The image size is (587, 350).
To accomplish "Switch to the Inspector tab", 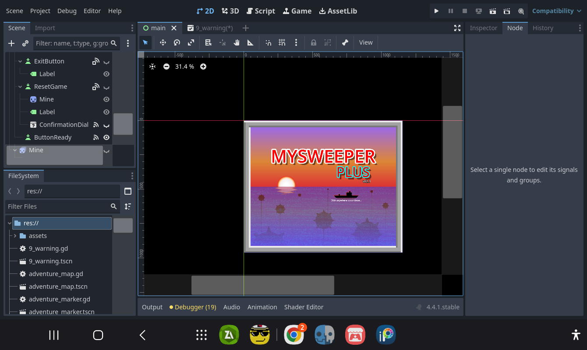I will tap(483, 28).
